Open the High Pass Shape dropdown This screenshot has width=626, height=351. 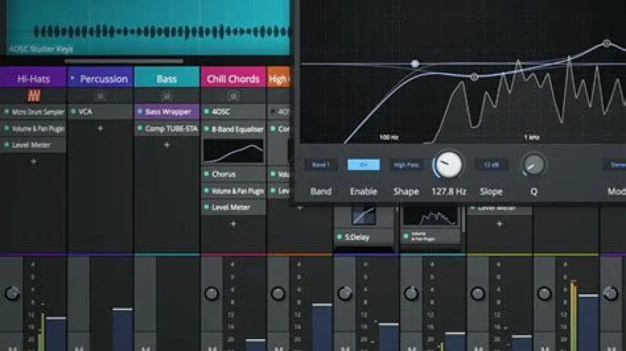pyautogui.click(x=406, y=165)
